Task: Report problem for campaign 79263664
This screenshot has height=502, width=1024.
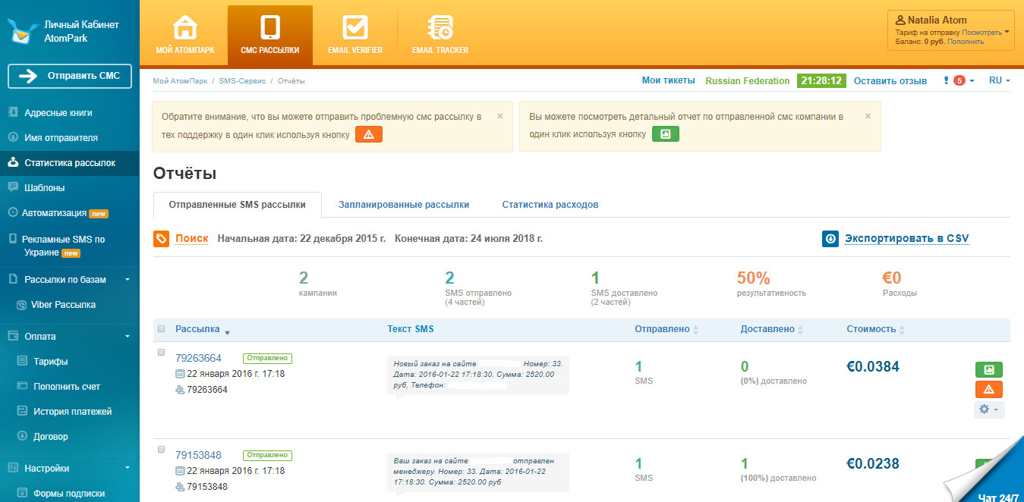Action: pyautogui.click(x=988, y=389)
